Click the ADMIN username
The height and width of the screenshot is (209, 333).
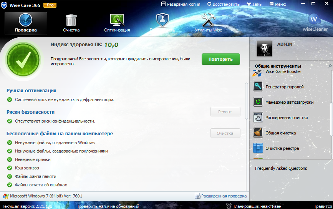click(x=284, y=44)
